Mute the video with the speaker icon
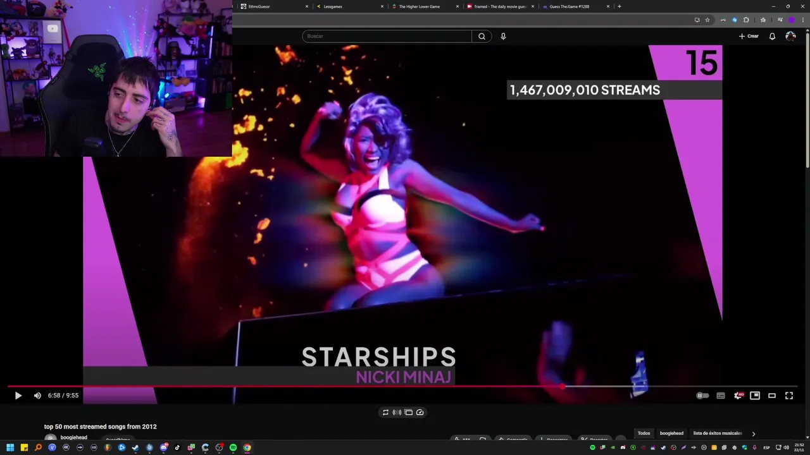 coord(37,396)
